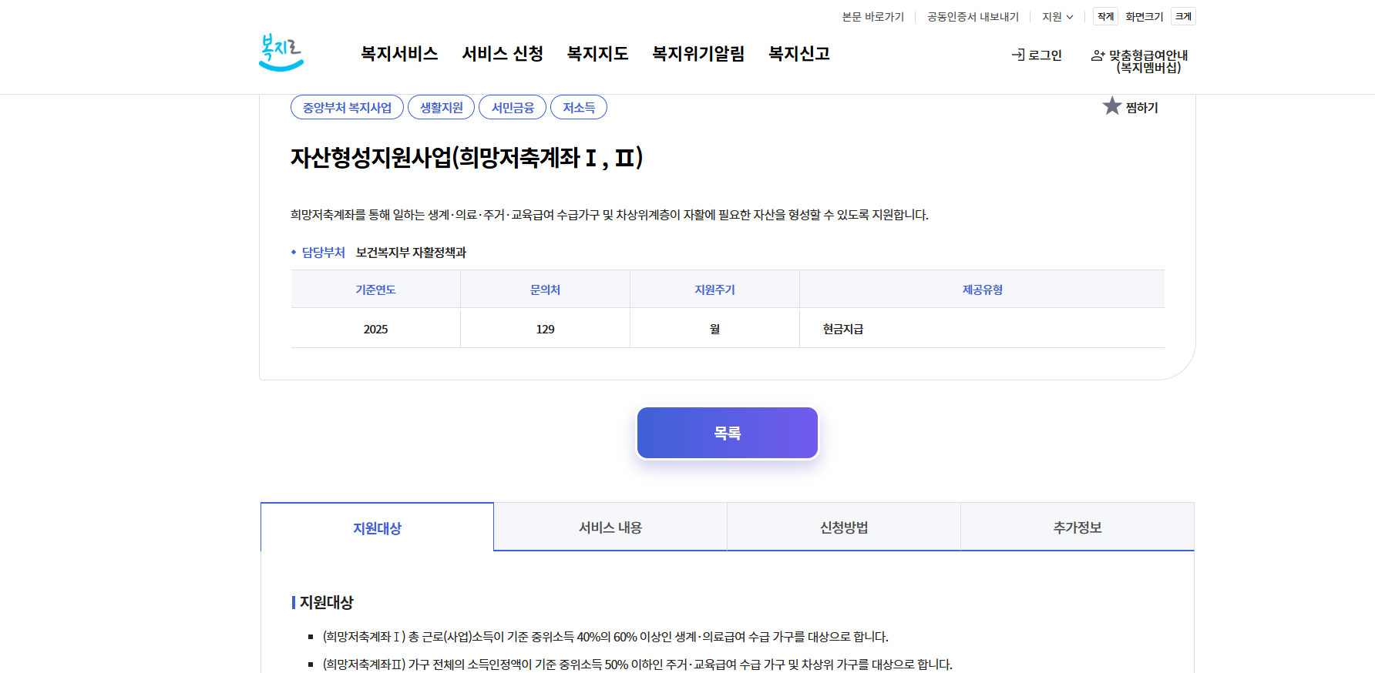Click the 생활지원 tag
1375x673 pixels.
click(x=441, y=107)
